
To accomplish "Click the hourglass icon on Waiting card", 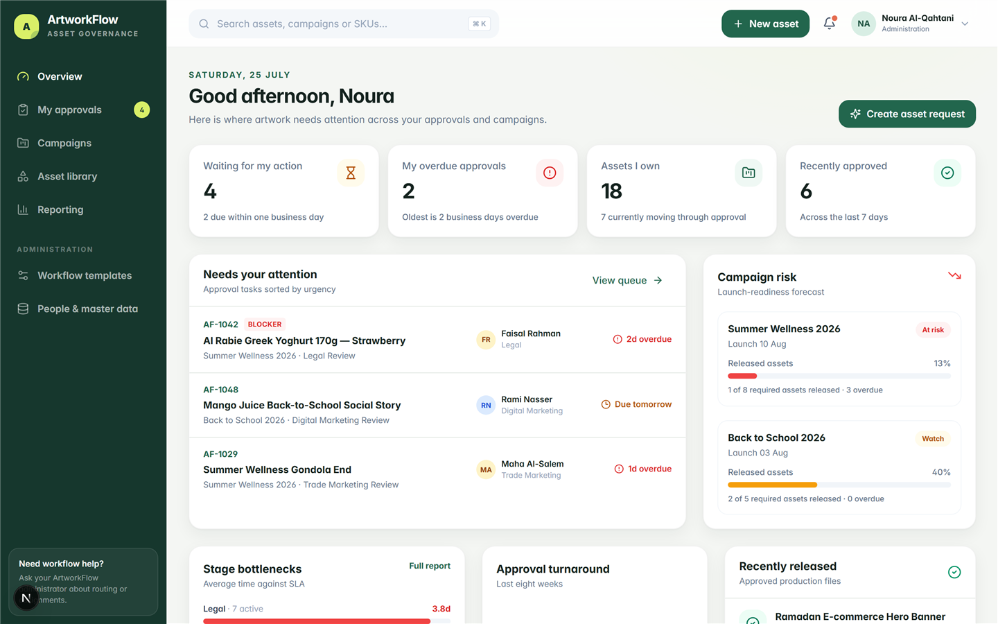I will [351, 173].
